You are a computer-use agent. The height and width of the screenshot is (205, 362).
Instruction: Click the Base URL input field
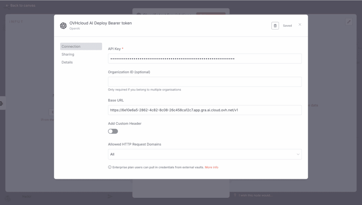[x=205, y=110]
